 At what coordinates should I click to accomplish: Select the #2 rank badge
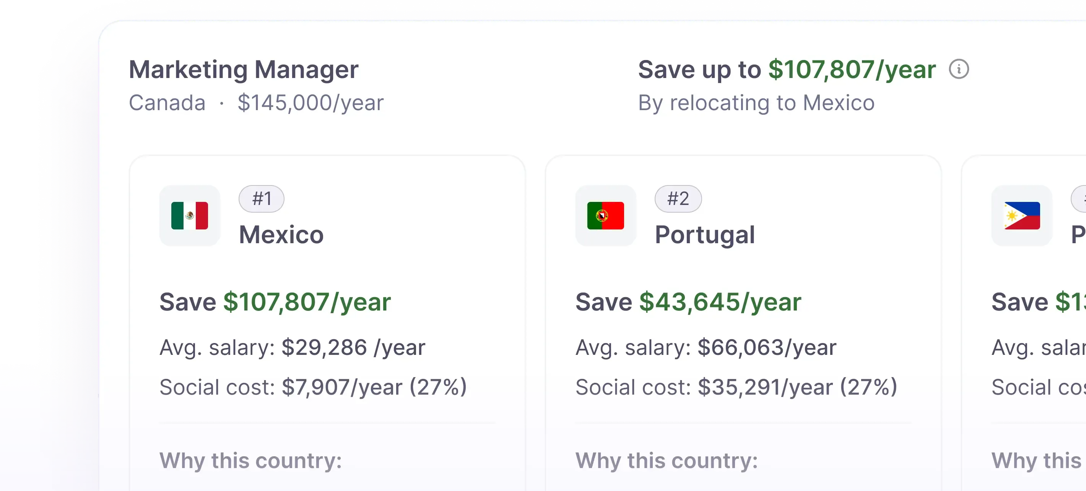678,198
